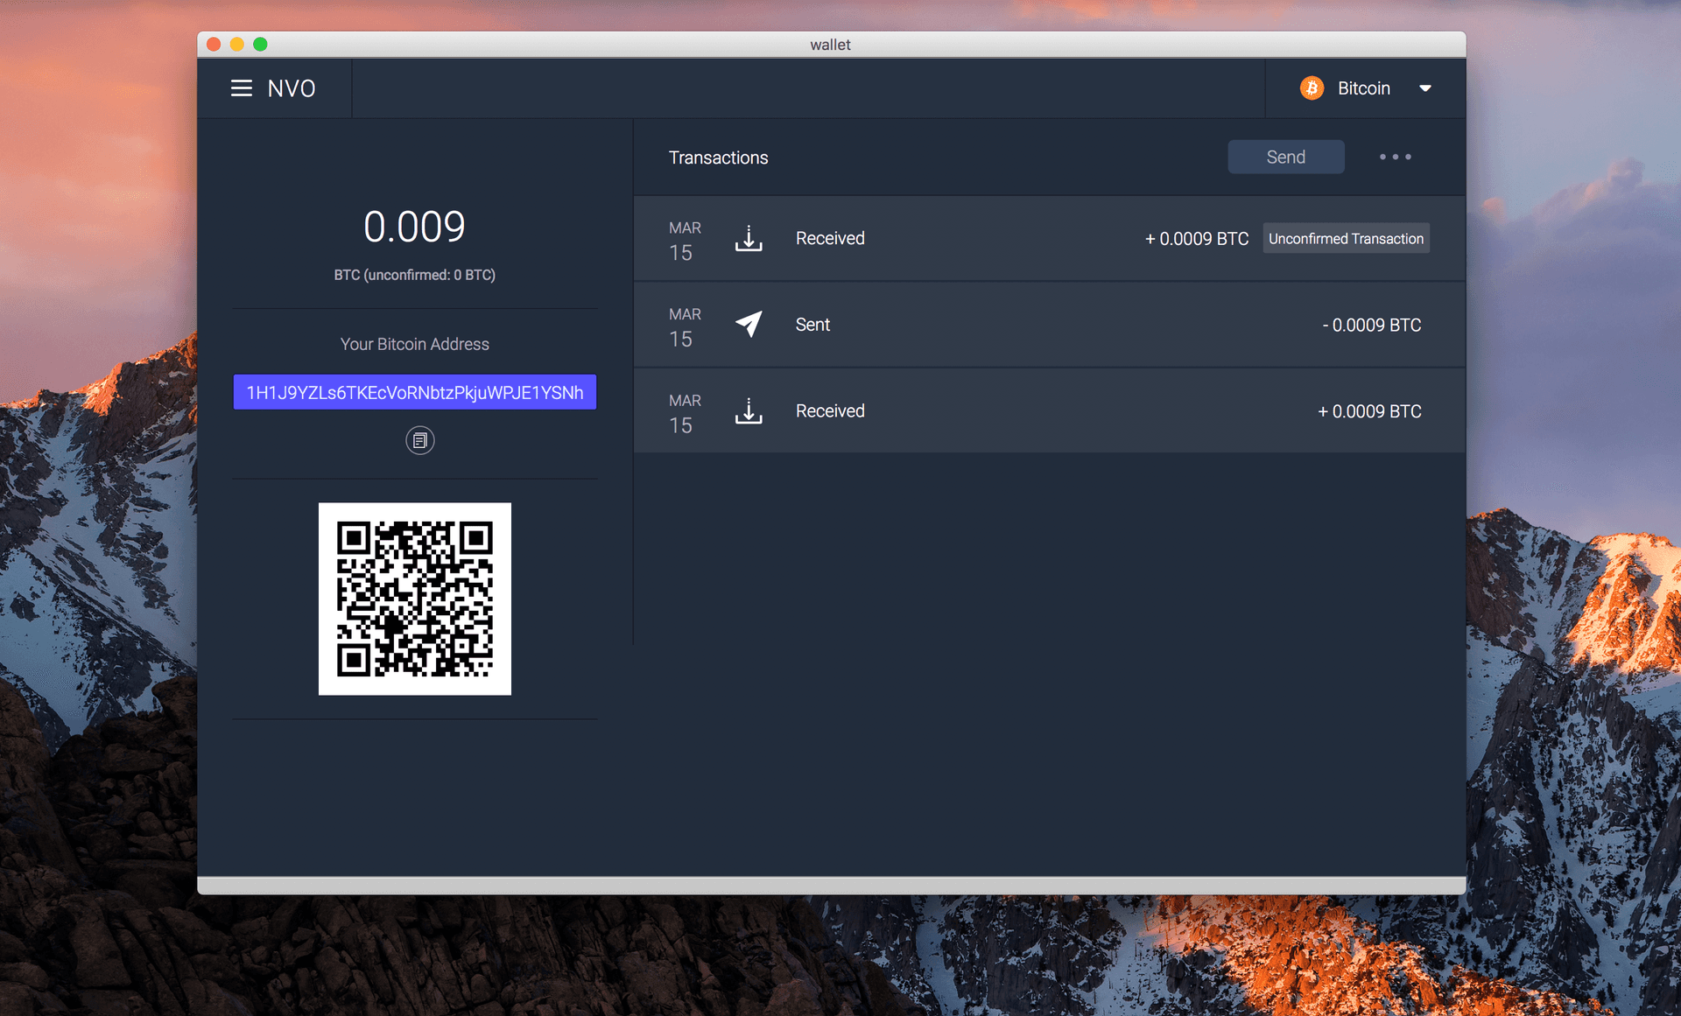Screen dimensions: 1681x1016
Task: Click the Unconfirmed Transaction badge
Action: point(1346,238)
